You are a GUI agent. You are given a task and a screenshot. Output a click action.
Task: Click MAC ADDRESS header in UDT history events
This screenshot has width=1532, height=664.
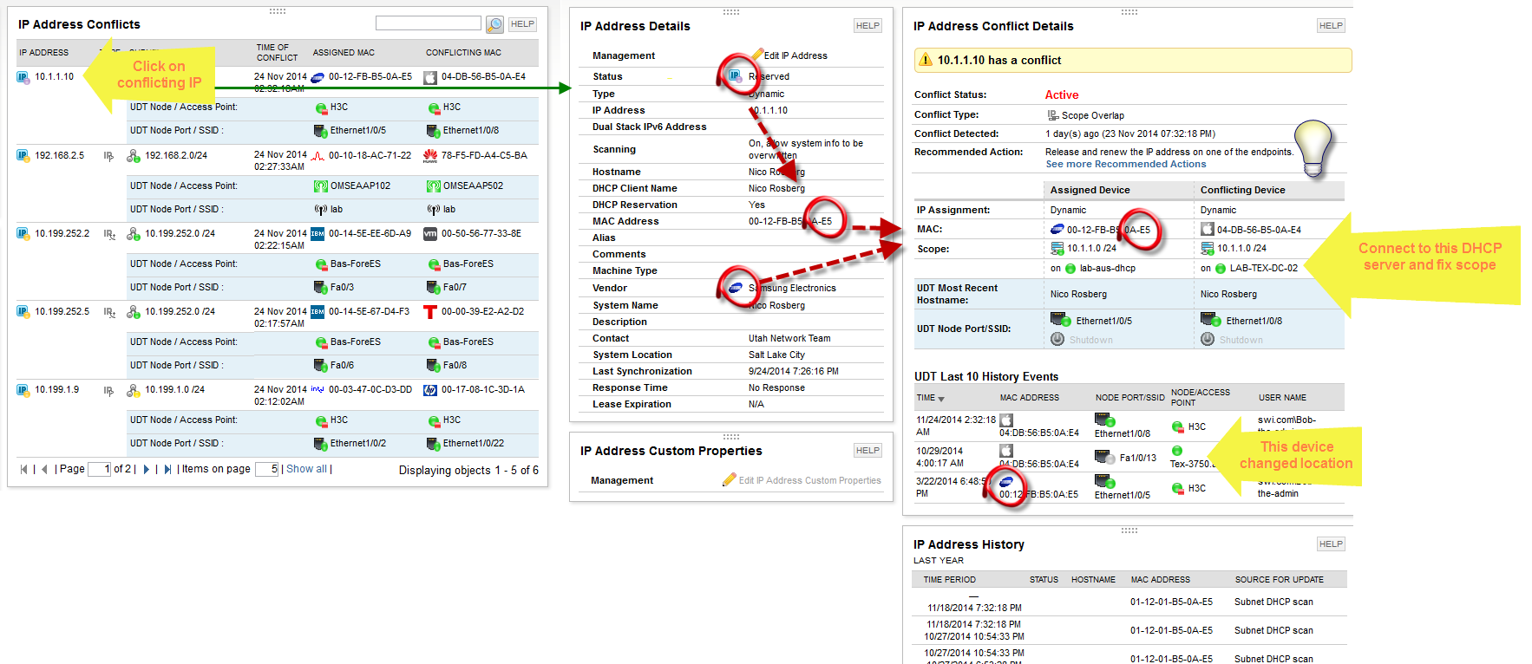[x=1029, y=398]
